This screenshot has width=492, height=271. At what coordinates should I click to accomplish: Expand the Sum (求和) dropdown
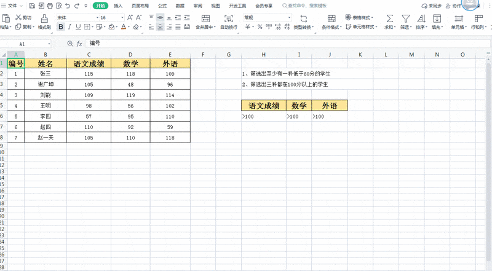pos(395,27)
